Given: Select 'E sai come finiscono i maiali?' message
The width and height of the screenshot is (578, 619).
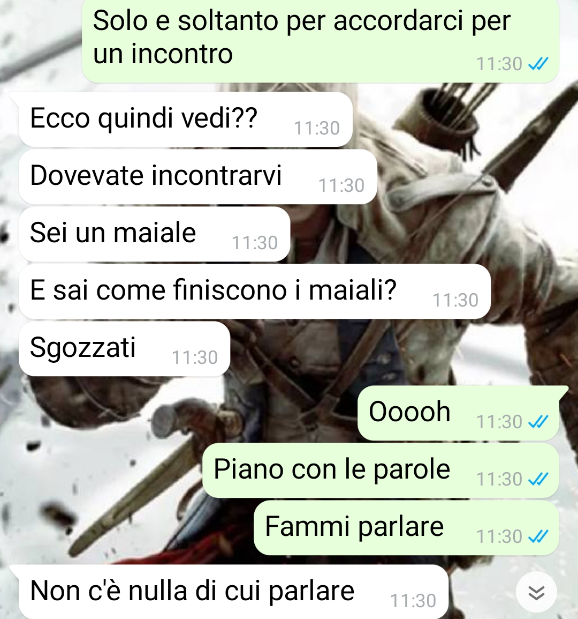Looking at the screenshot, I should 254,292.
